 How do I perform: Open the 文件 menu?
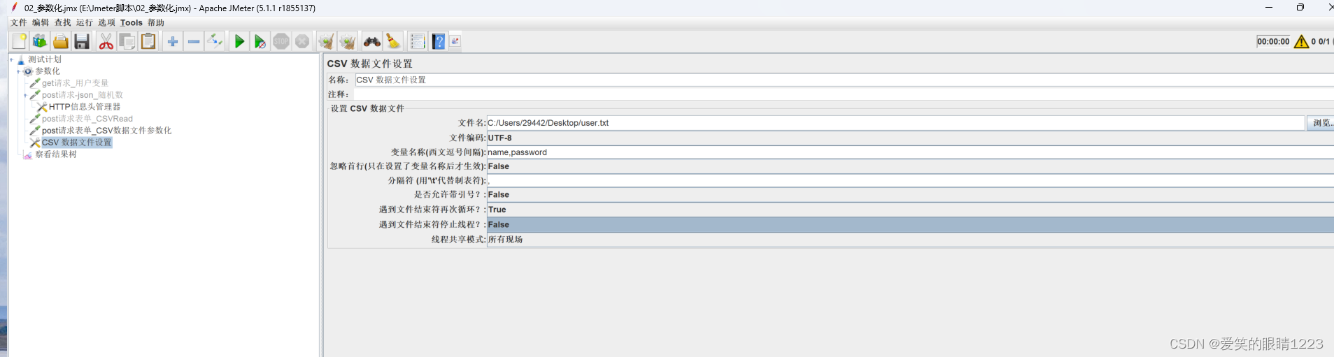point(19,22)
